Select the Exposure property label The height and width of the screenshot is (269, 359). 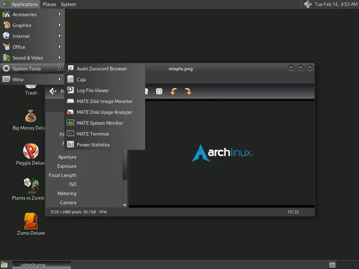(x=67, y=166)
